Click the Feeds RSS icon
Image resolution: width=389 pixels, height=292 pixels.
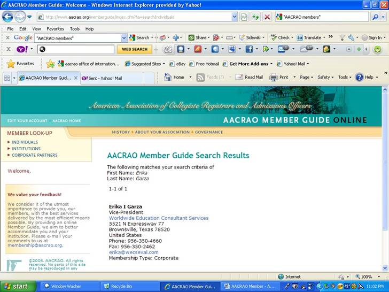coord(200,78)
